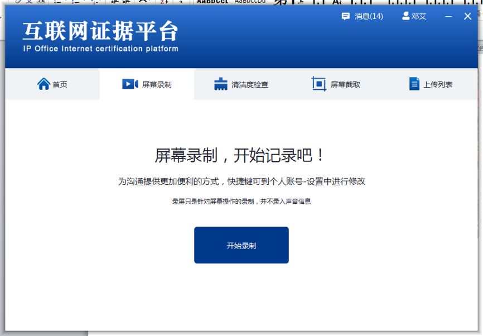
Task: Click the video camera icon for 屏幕录制
Action: point(129,84)
